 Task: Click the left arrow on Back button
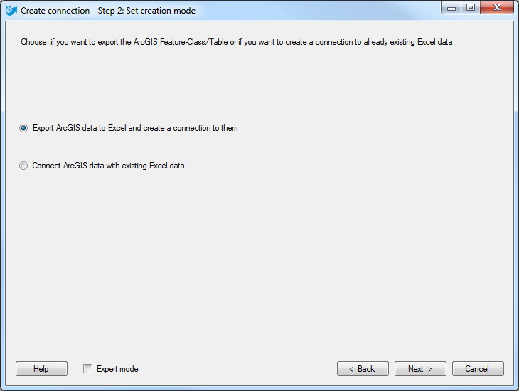[351, 369]
